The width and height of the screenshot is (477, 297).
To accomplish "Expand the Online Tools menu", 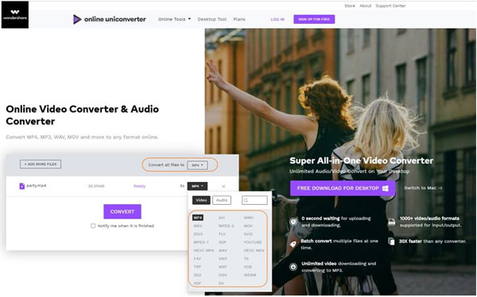I will (174, 19).
